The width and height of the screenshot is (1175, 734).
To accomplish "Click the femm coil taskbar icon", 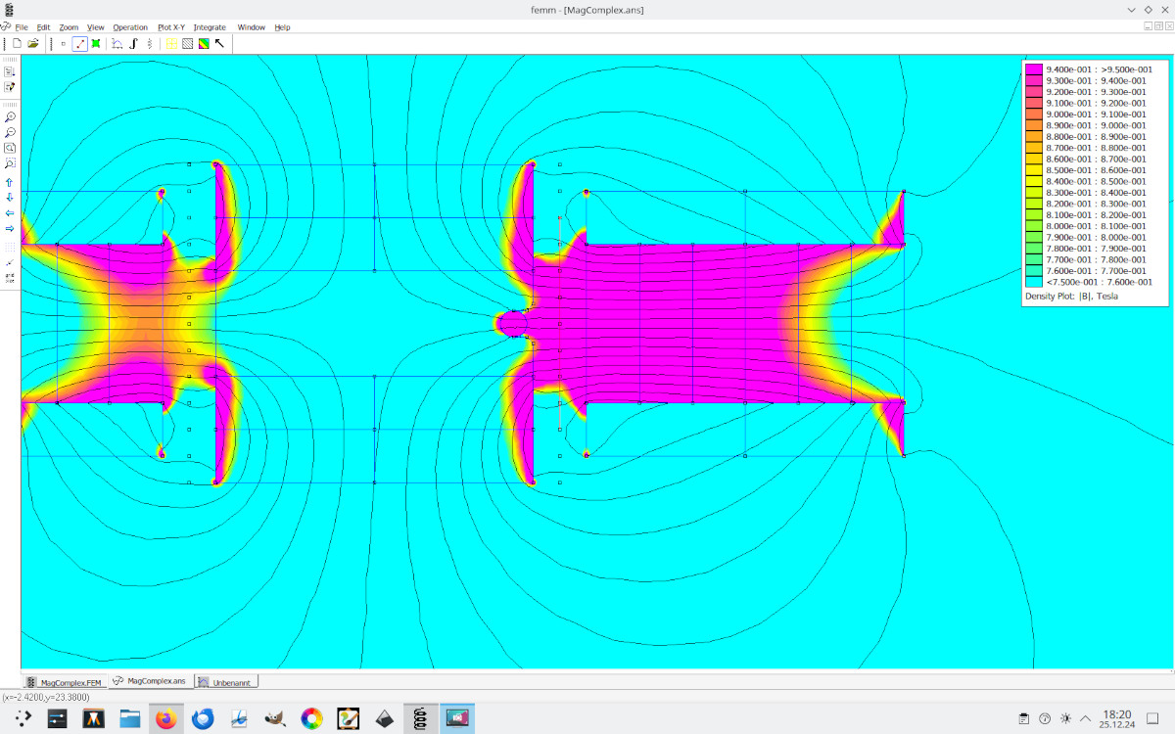I will [x=420, y=719].
